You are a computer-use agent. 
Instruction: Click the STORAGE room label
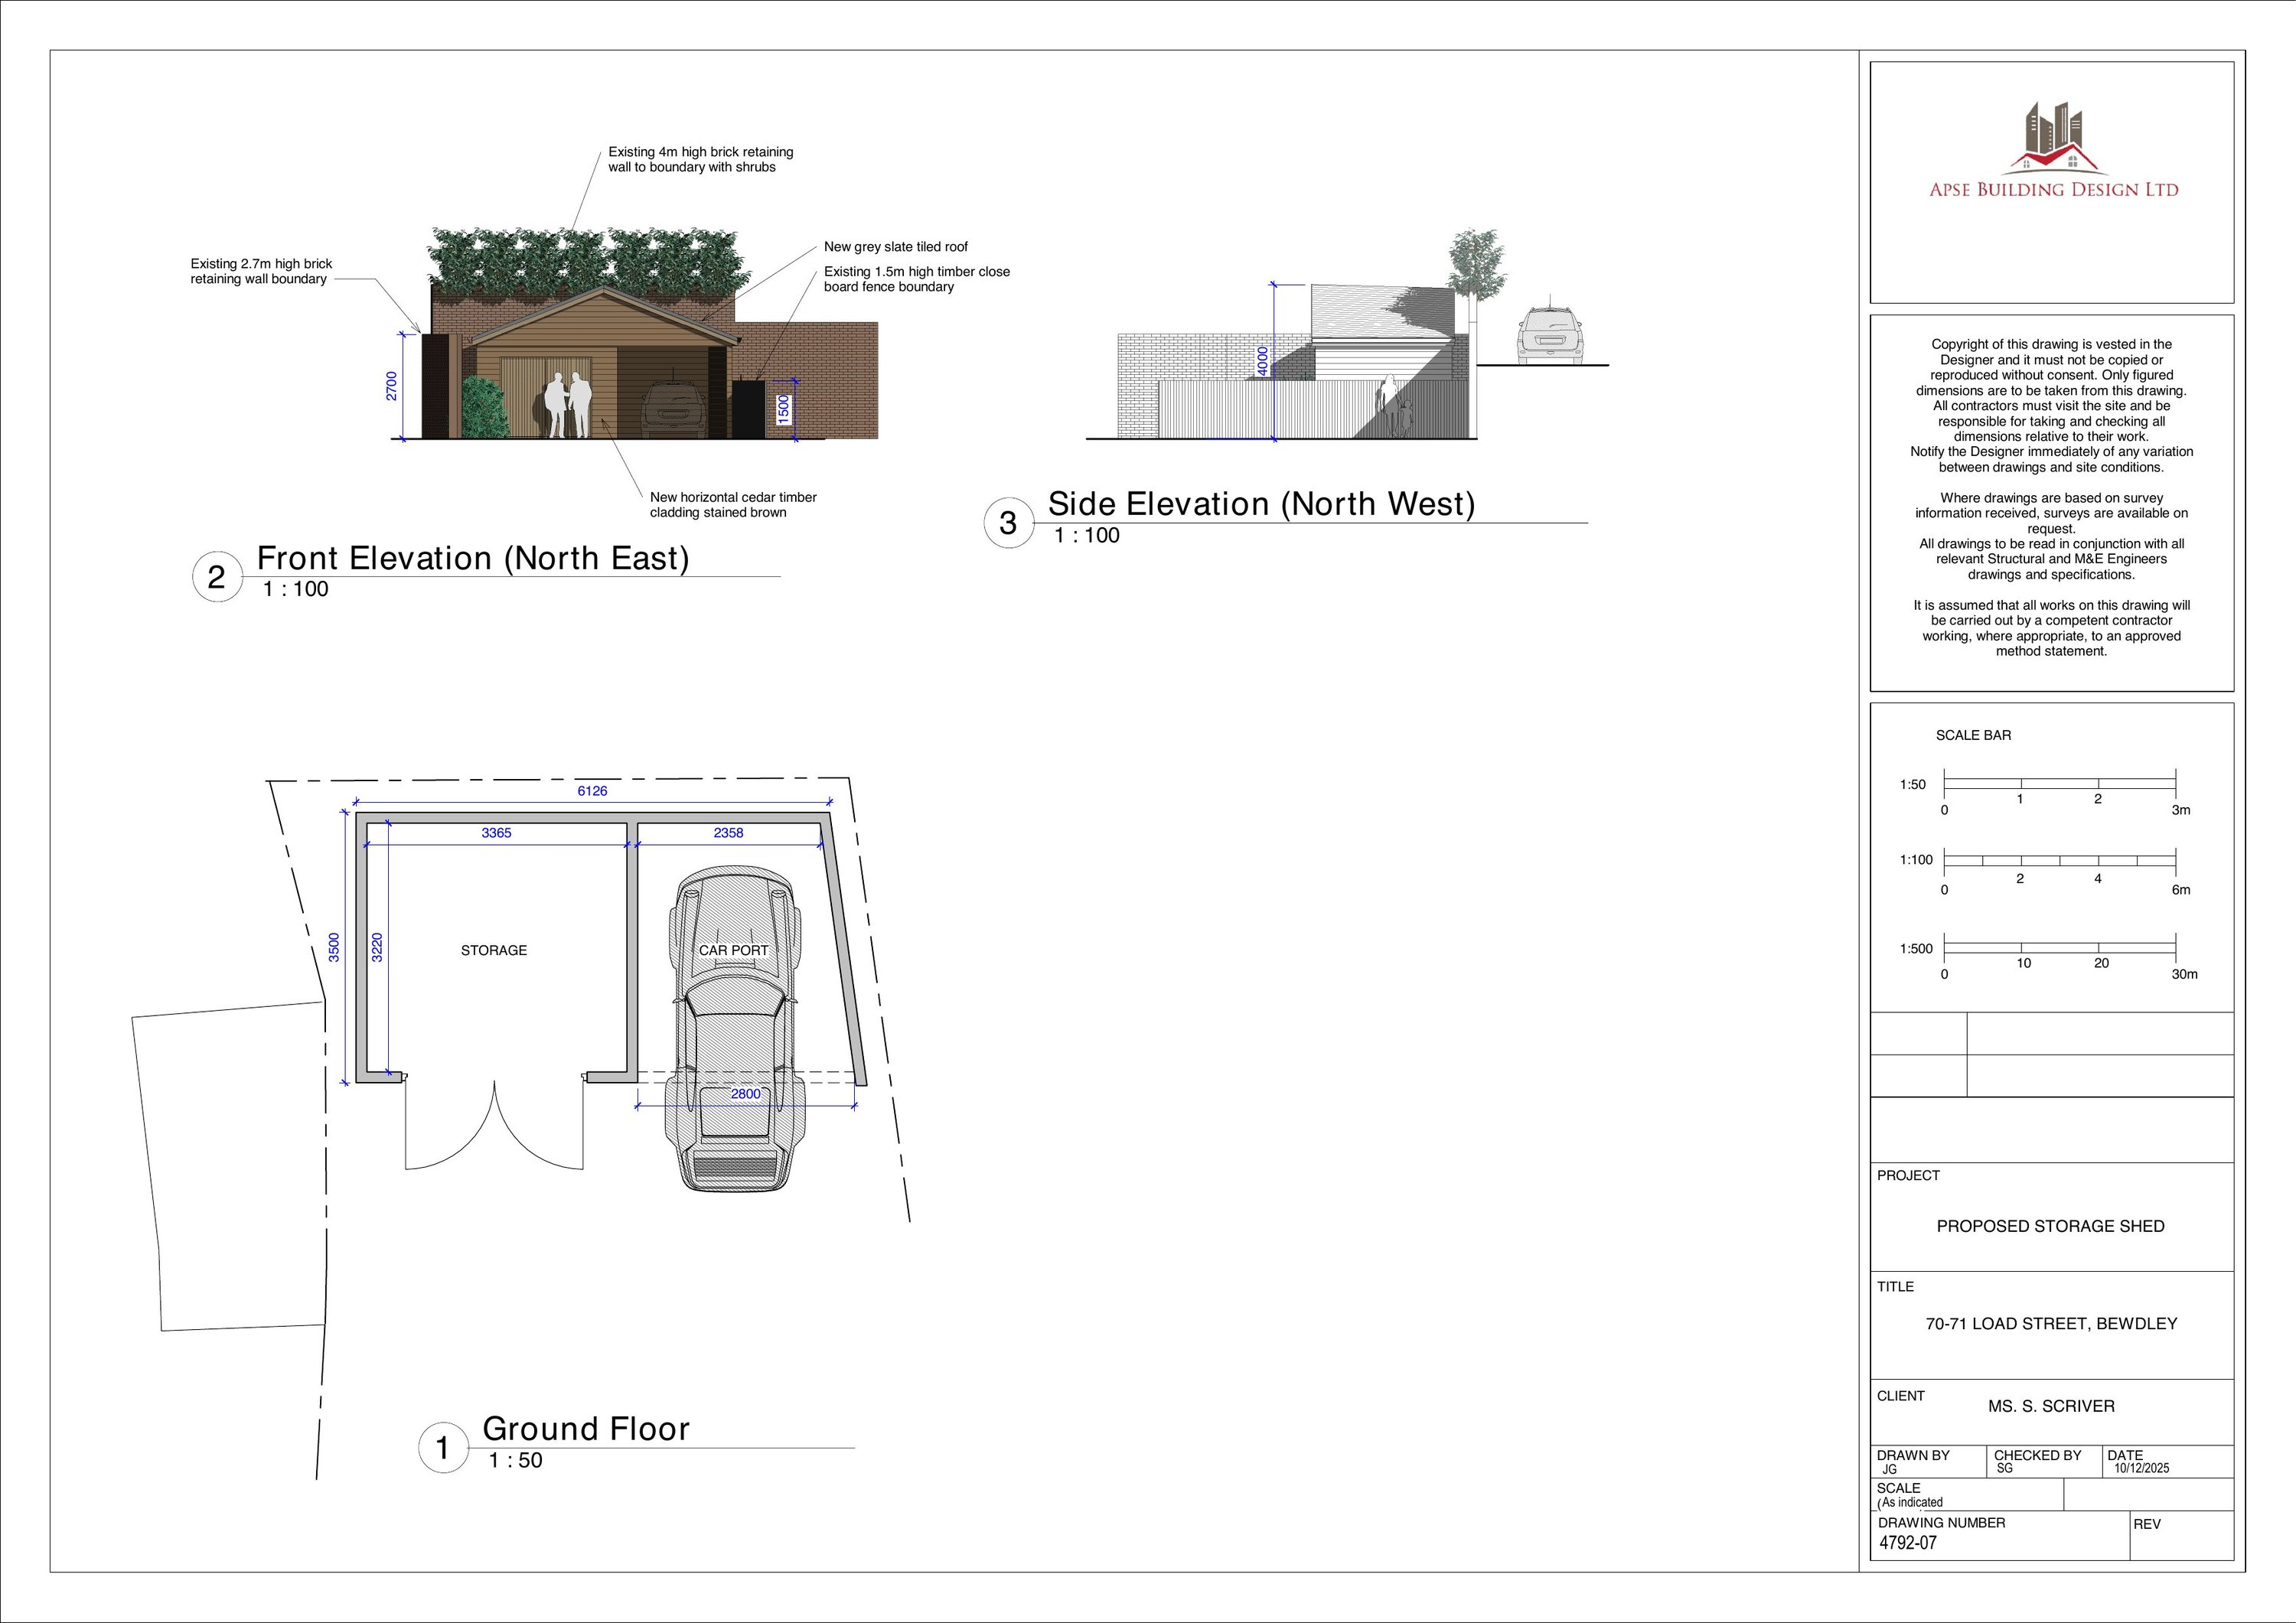(493, 950)
